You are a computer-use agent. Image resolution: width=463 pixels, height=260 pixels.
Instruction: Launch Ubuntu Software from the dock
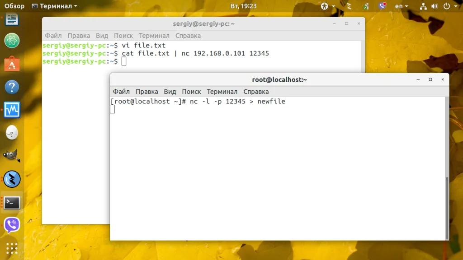pos(12,64)
